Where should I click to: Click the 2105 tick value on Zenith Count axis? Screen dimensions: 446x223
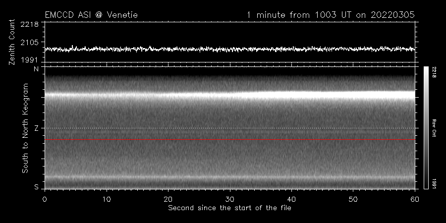point(29,42)
